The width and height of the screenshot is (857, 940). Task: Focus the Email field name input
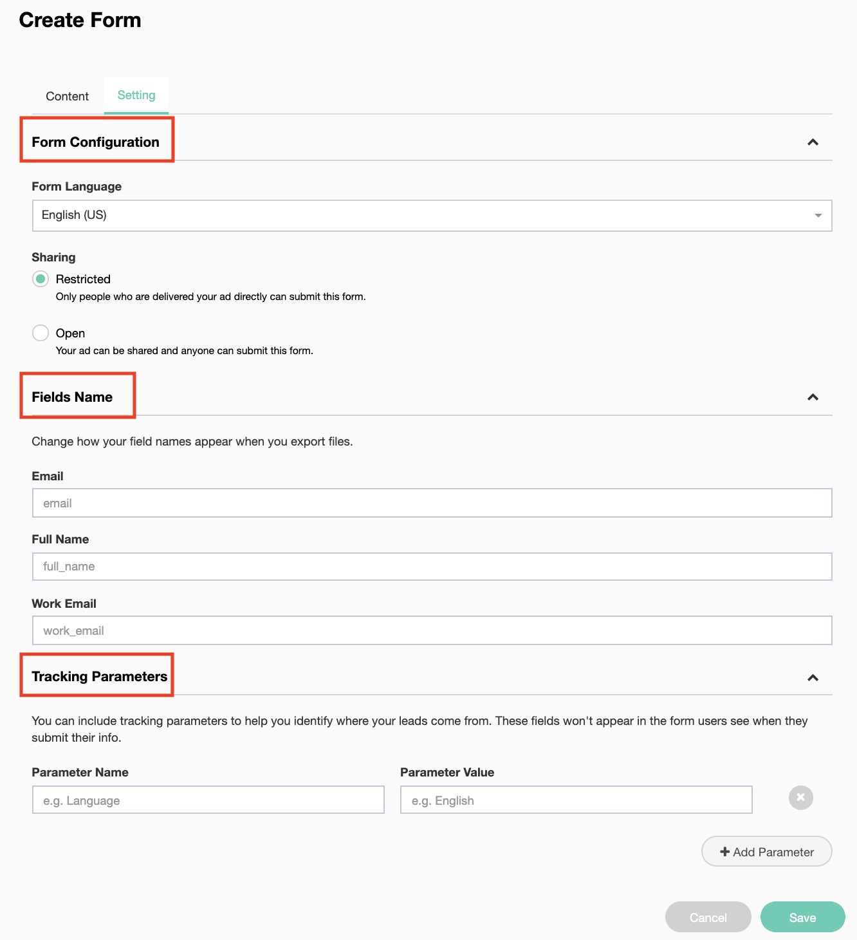click(432, 503)
